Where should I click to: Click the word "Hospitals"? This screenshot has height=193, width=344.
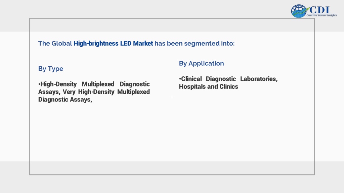point(192,86)
